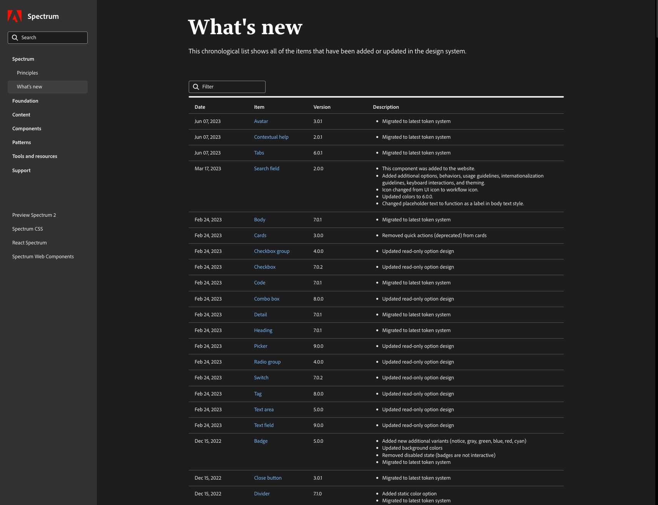Click the Adobe logo icon
Viewport: 658px width, 505px height.
[15, 16]
